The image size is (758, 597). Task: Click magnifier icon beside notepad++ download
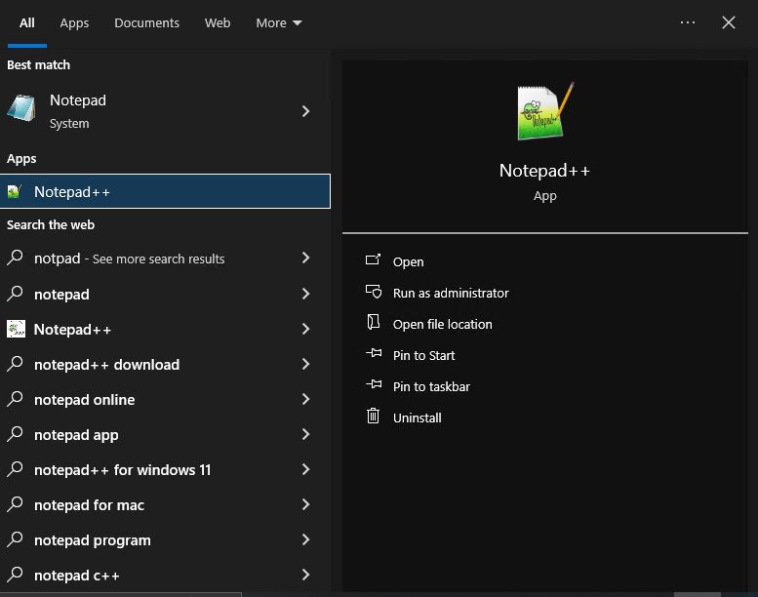pyautogui.click(x=15, y=363)
